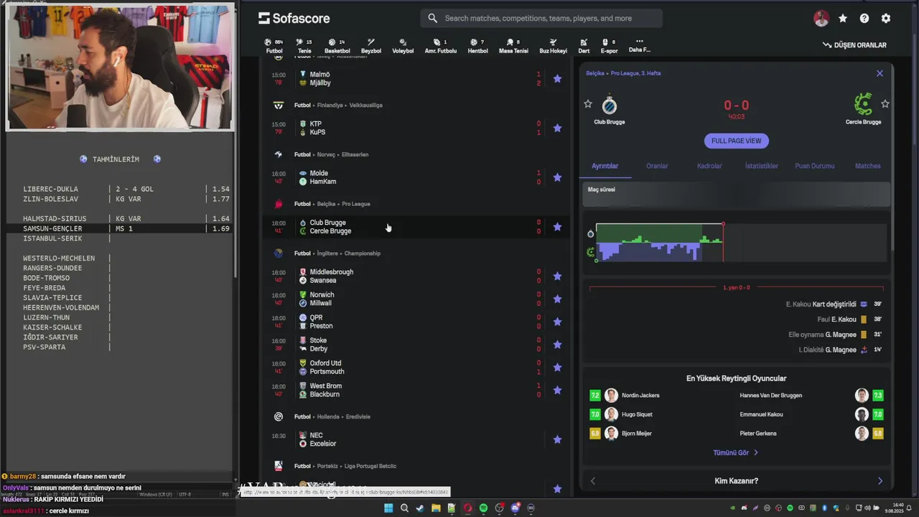Screen dimensions: 919x517
Task: Click the search matches input field
Action: click(x=541, y=19)
